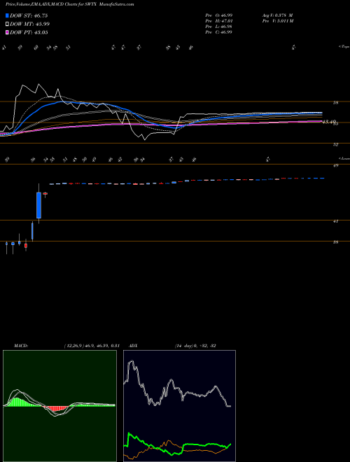The image size is (350, 462).
Task: Click the 49 axis label on candlestick chart
Action: click(335, 166)
